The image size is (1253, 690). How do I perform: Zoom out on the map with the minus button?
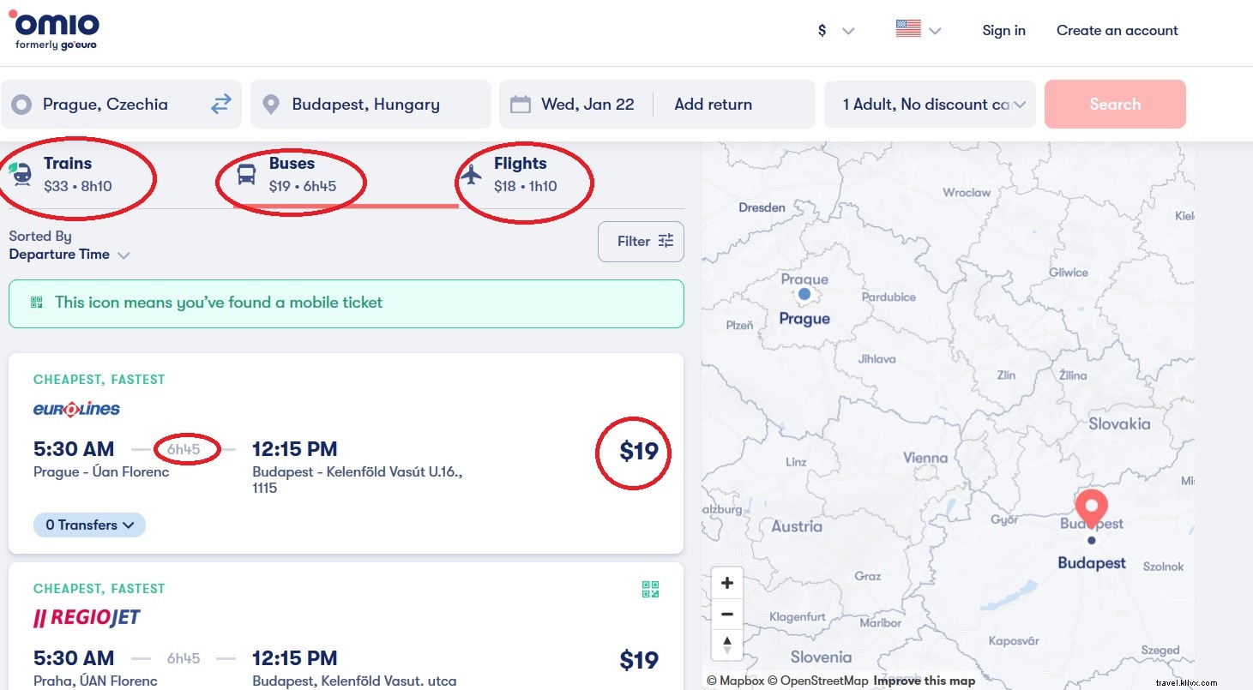(726, 614)
